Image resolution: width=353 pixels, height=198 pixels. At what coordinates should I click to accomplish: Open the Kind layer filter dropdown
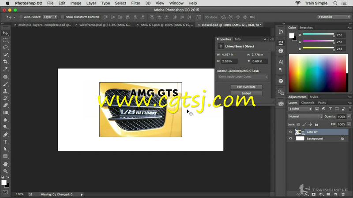300,109
